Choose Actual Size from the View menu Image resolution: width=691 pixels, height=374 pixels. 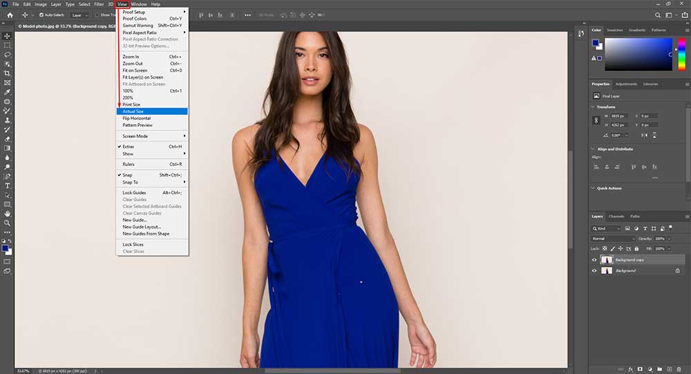(x=133, y=111)
